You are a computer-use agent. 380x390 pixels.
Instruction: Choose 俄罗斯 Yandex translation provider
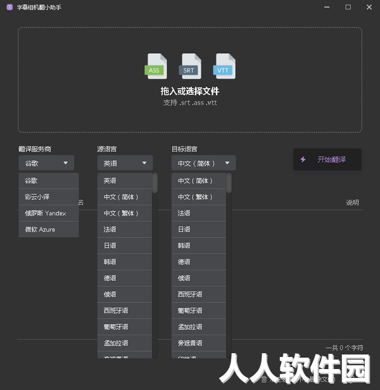[49, 213]
